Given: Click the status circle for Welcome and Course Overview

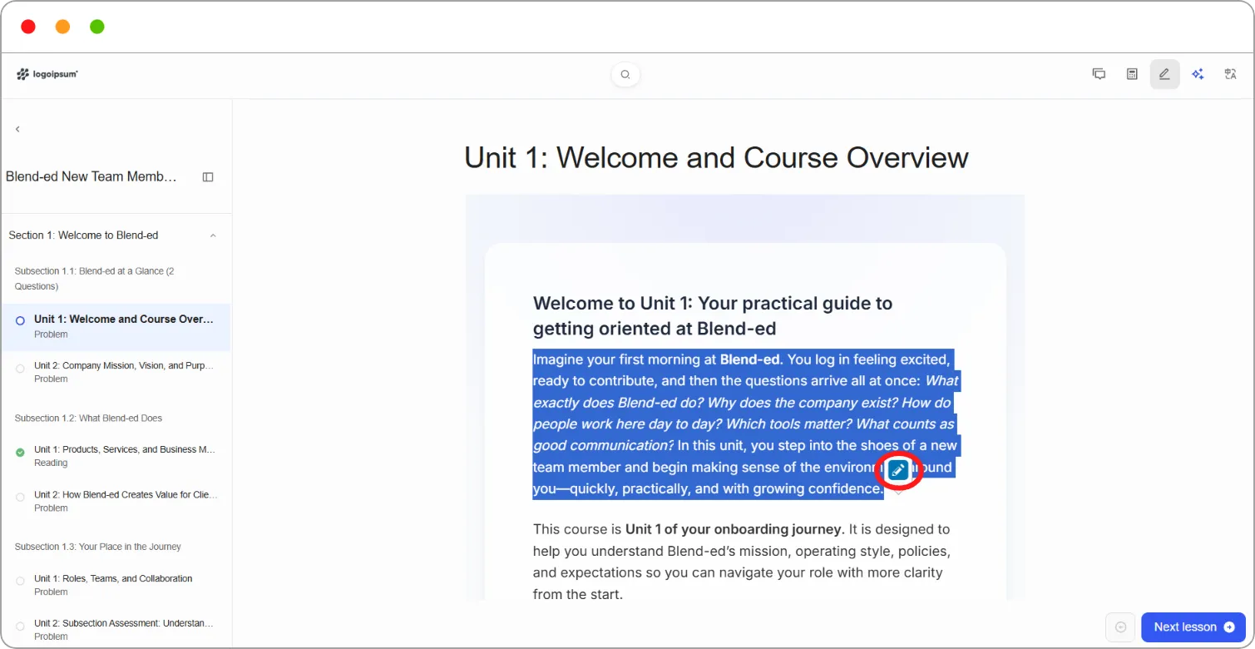Looking at the screenshot, I should click(x=20, y=320).
